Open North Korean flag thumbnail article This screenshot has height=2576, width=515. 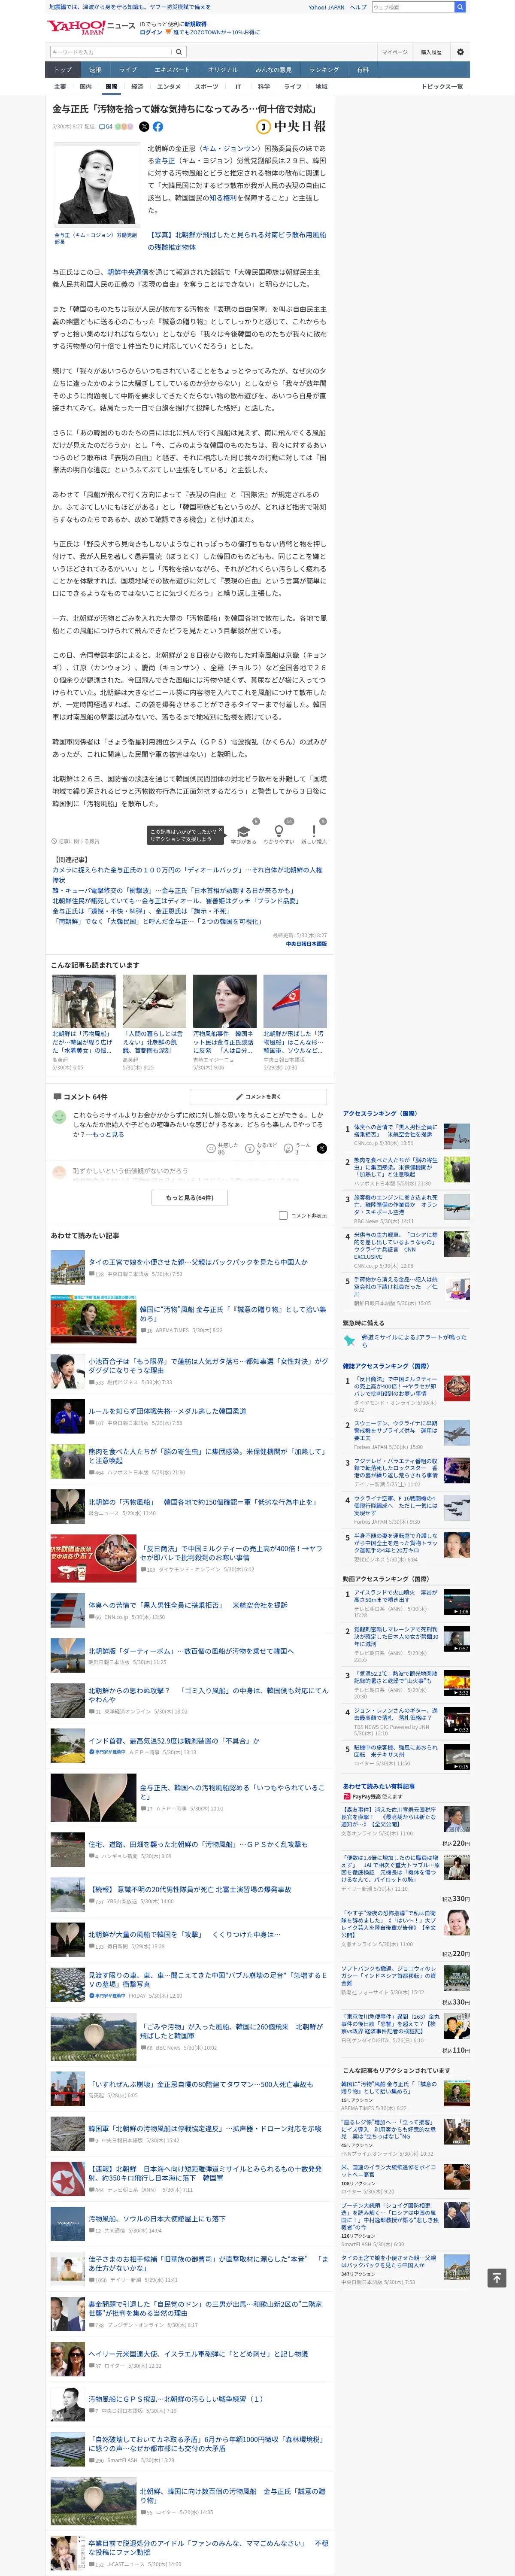(295, 1001)
